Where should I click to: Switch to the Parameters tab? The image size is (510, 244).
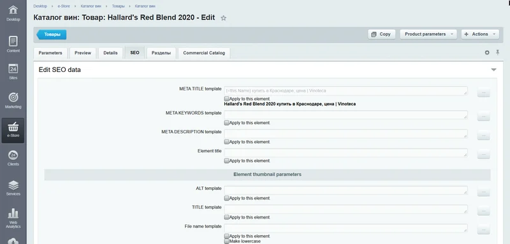pyautogui.click(x=50, y=53)
